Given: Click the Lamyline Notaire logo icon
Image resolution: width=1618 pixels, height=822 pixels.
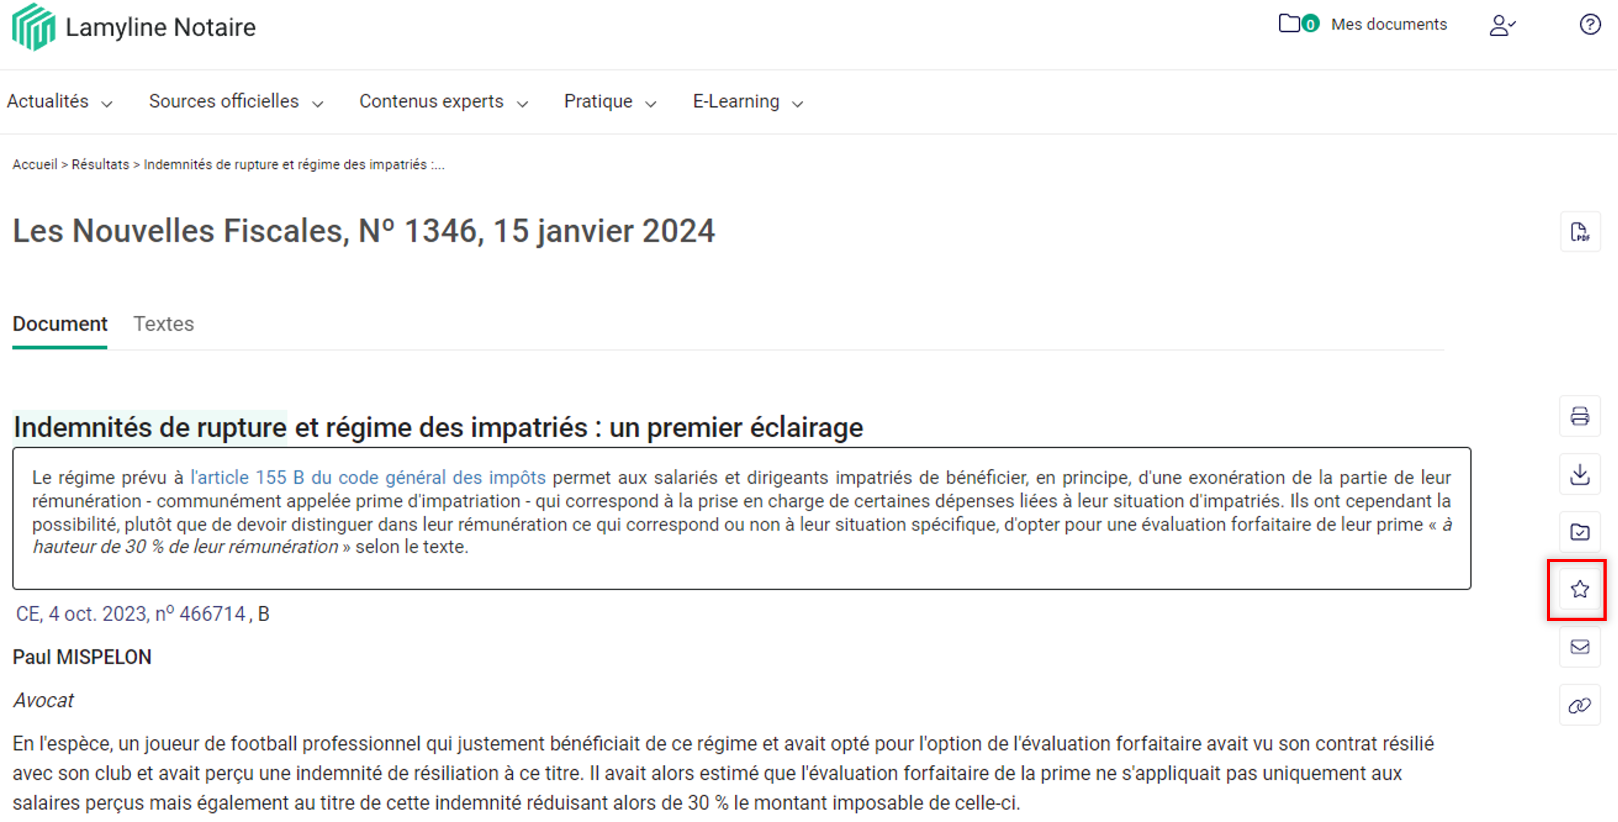Looking at the screenshot, I should click(x=33, y=27).
